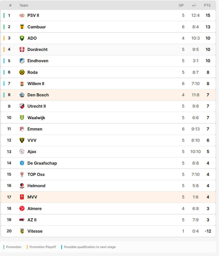Click the Dordrecht crest icon
Image resolution: width=219 pixels, height=256 pixels.
point(22,50)
